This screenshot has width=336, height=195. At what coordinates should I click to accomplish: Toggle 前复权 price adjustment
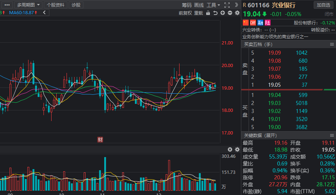185,13
